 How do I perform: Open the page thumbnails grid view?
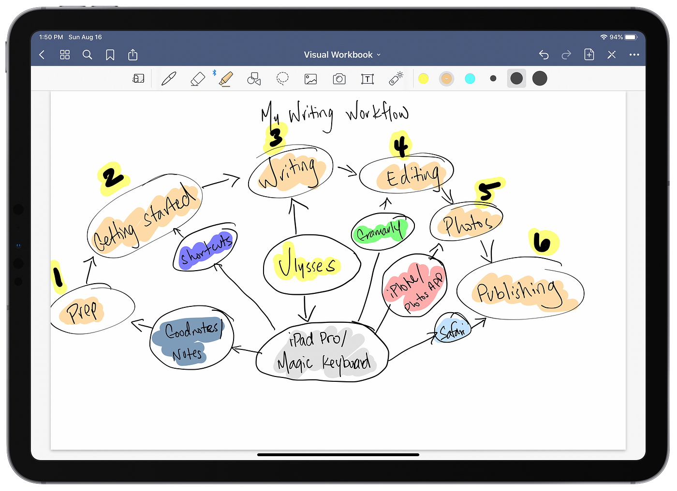tap(65, 55)
